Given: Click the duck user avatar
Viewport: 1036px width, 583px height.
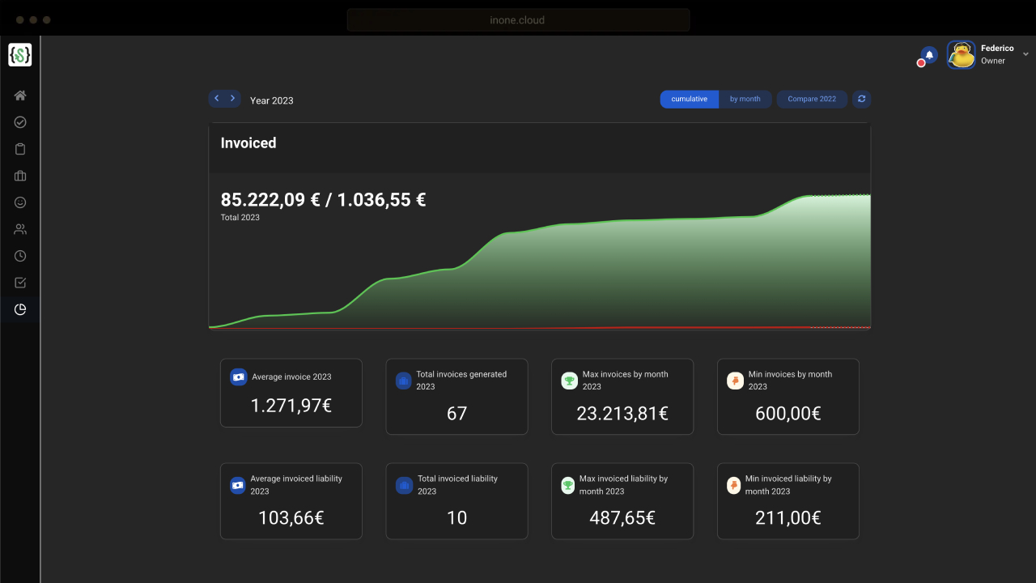Looking at the screenshot, I should point(962,55).
